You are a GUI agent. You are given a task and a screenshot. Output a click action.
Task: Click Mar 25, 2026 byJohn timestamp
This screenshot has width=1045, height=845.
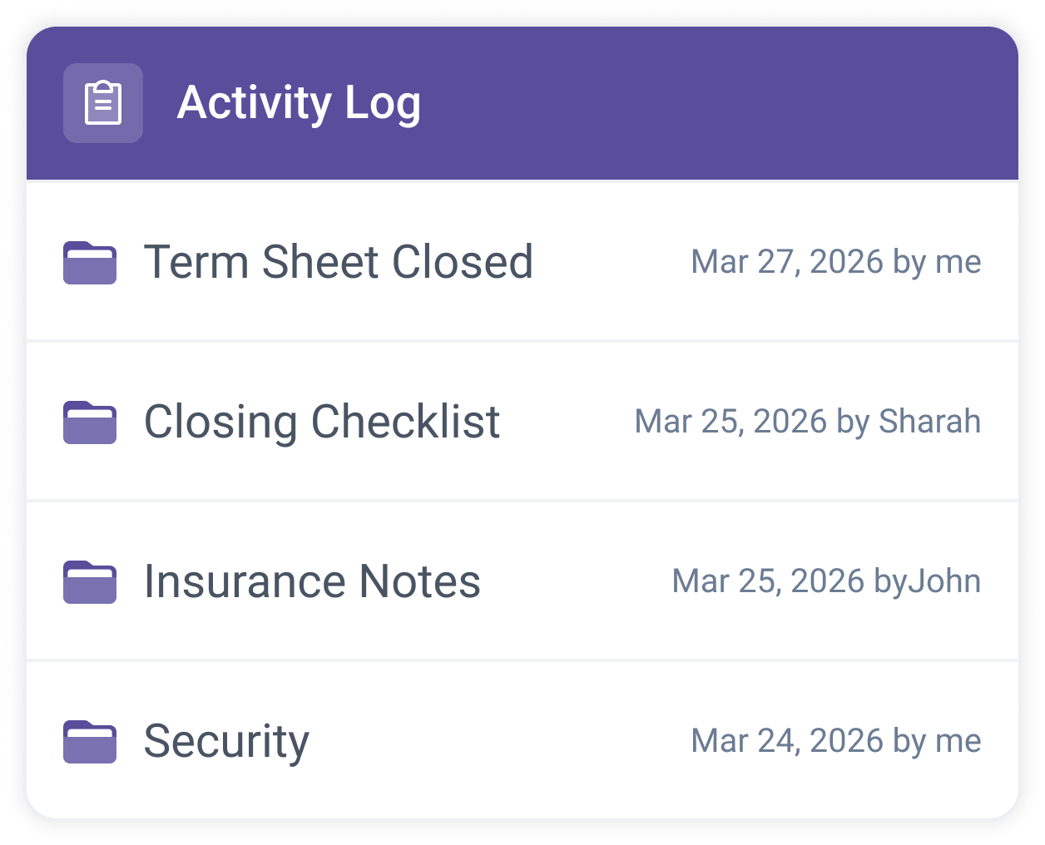pos(826,581)
